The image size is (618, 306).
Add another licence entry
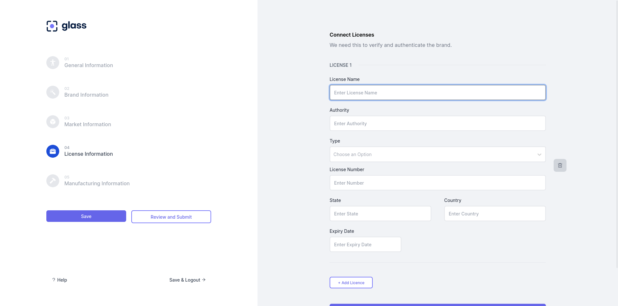(x=351, y=283)
